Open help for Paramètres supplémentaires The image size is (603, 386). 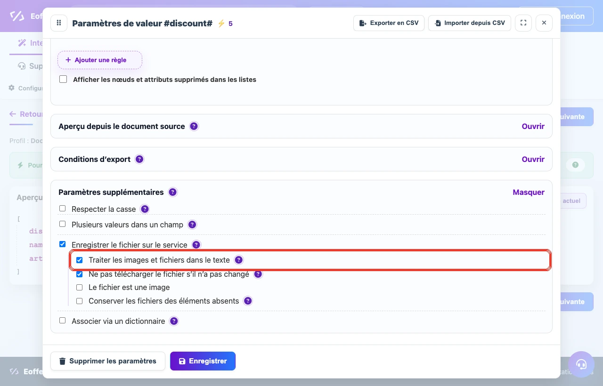click(173, 192)
